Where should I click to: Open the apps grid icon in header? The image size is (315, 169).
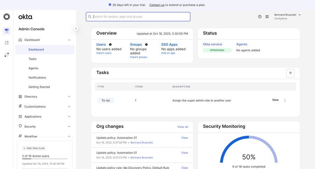(267, 17)
